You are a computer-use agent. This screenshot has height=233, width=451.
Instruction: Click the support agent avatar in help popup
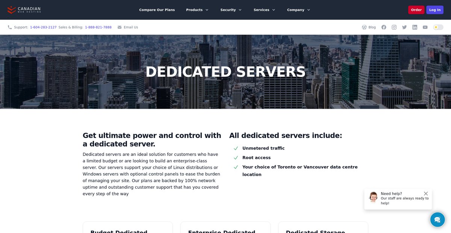373,197
